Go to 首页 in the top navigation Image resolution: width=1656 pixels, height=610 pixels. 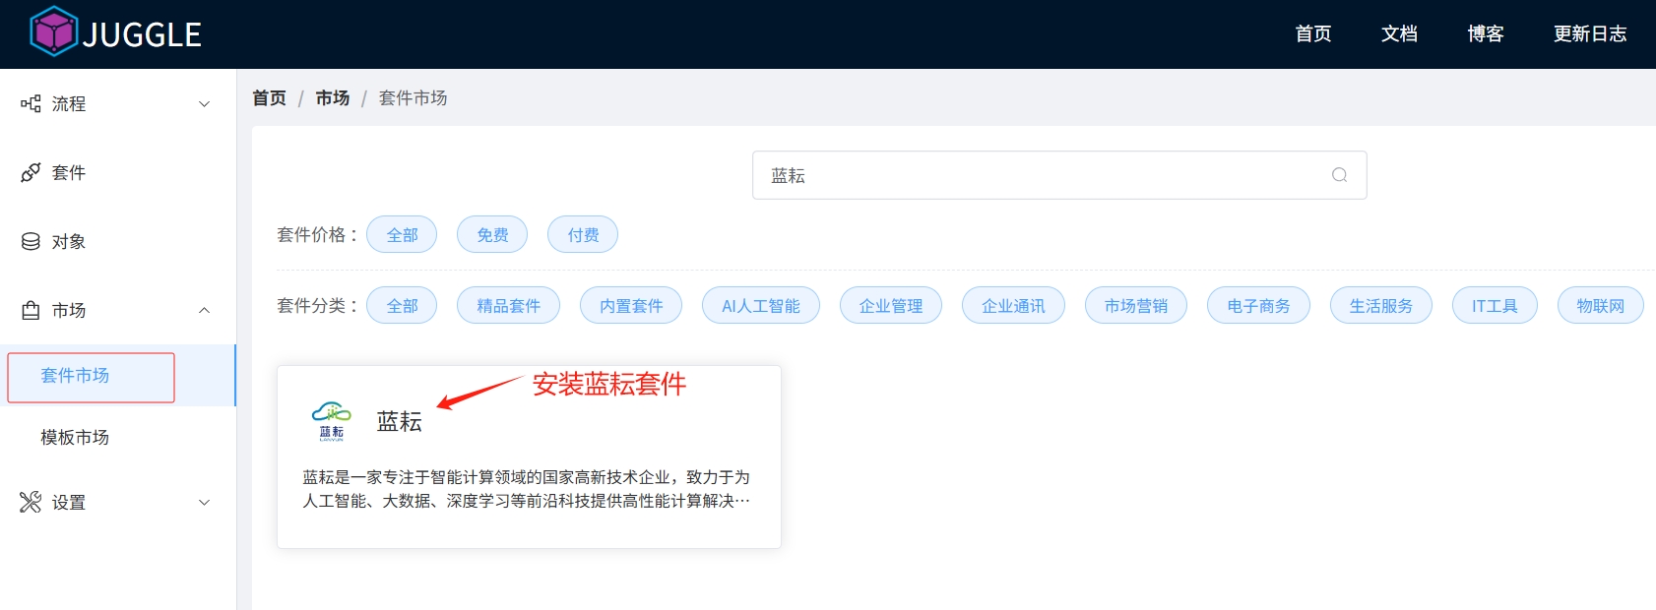(1313, 33)
